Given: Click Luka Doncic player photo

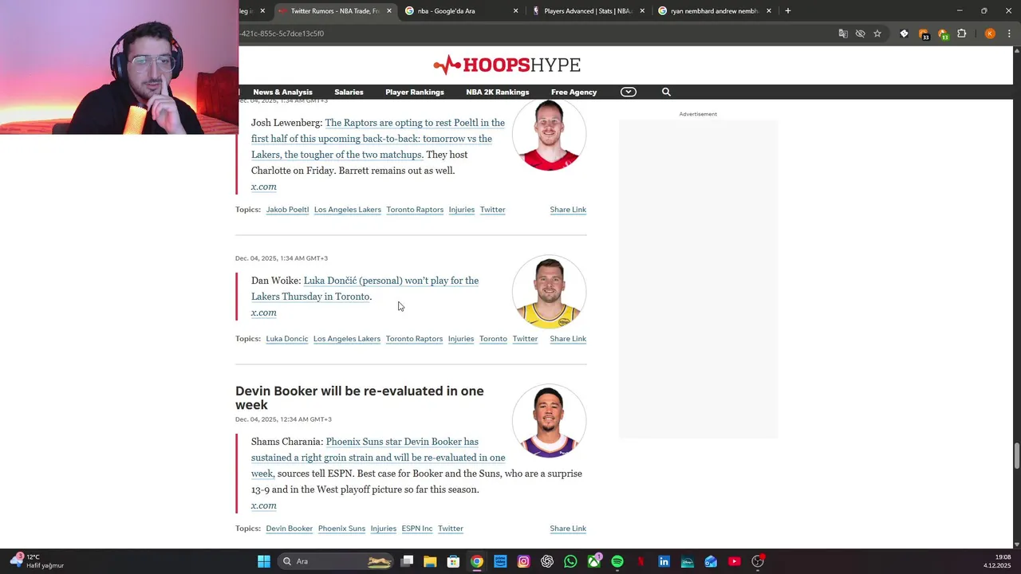Looking at the screenshot, I should click(x=549, y=292).
